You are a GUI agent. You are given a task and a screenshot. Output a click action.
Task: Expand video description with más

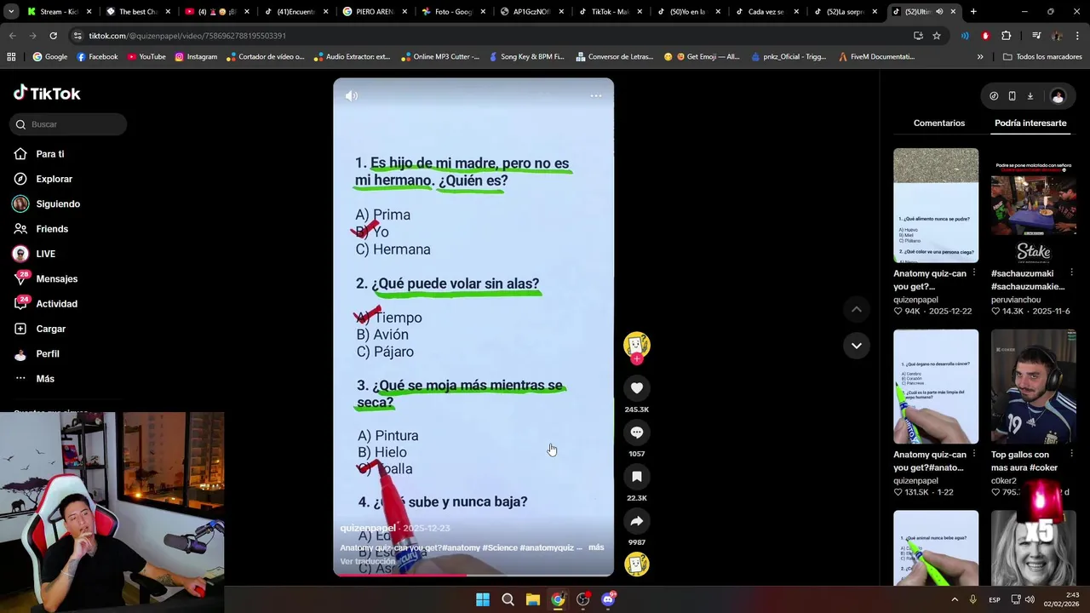pos(596,547)
